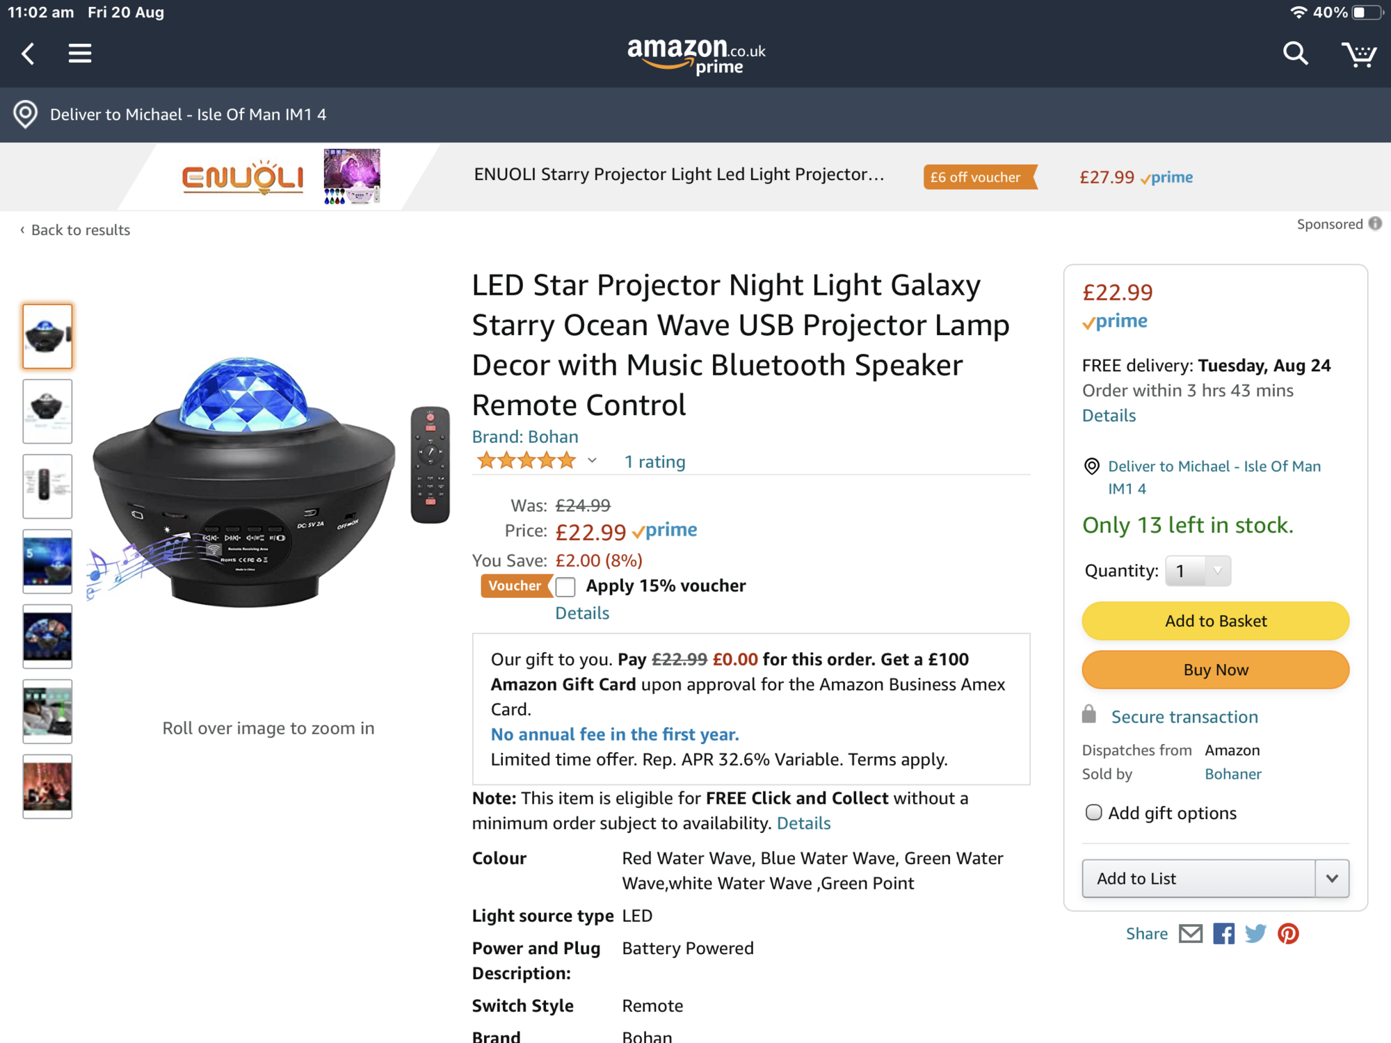The width and height of the screenshot is (1391, 1043).
Task: Select the remote control thumbnail image
Action: tap(47, 486)
